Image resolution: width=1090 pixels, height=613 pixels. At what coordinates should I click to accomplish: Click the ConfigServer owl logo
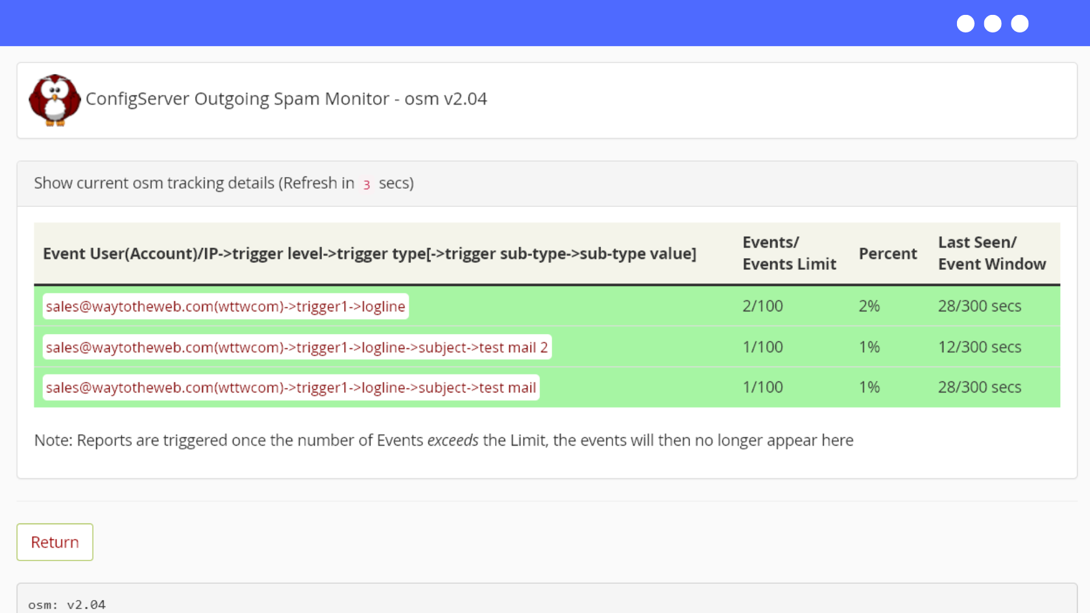coord(55,100)
